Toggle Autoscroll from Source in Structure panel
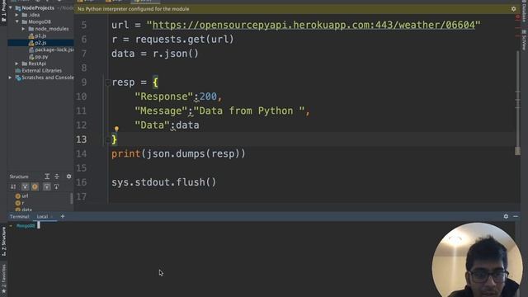This screenshot has width=528, height=297. [x=56, y=186]
